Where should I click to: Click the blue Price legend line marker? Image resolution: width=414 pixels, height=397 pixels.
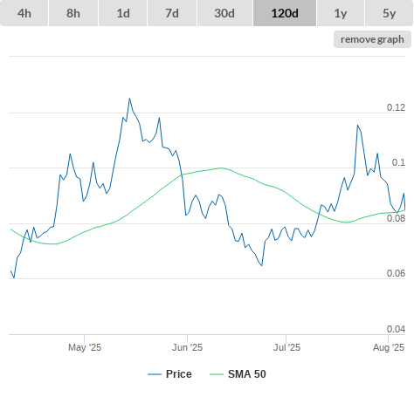pos(155,374)
